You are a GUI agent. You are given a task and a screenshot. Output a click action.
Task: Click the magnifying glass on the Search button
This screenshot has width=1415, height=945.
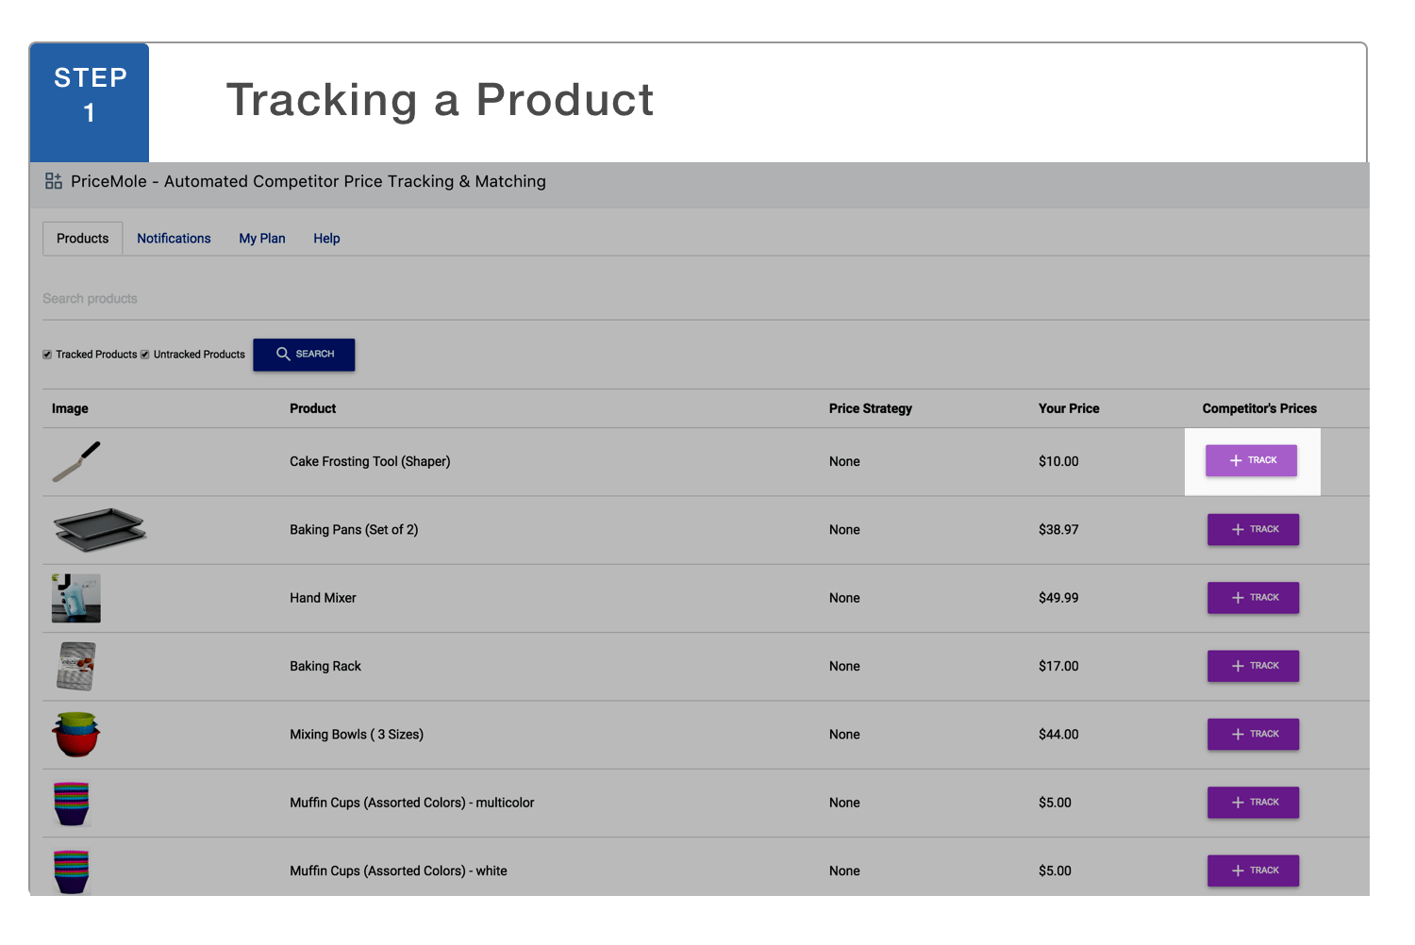point(284,354)
